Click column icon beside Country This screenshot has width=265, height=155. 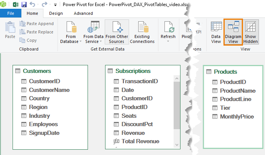tap(24, 98)
